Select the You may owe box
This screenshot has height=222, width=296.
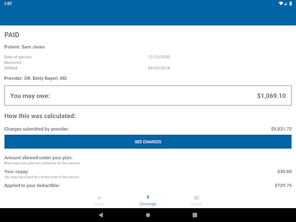148,95
